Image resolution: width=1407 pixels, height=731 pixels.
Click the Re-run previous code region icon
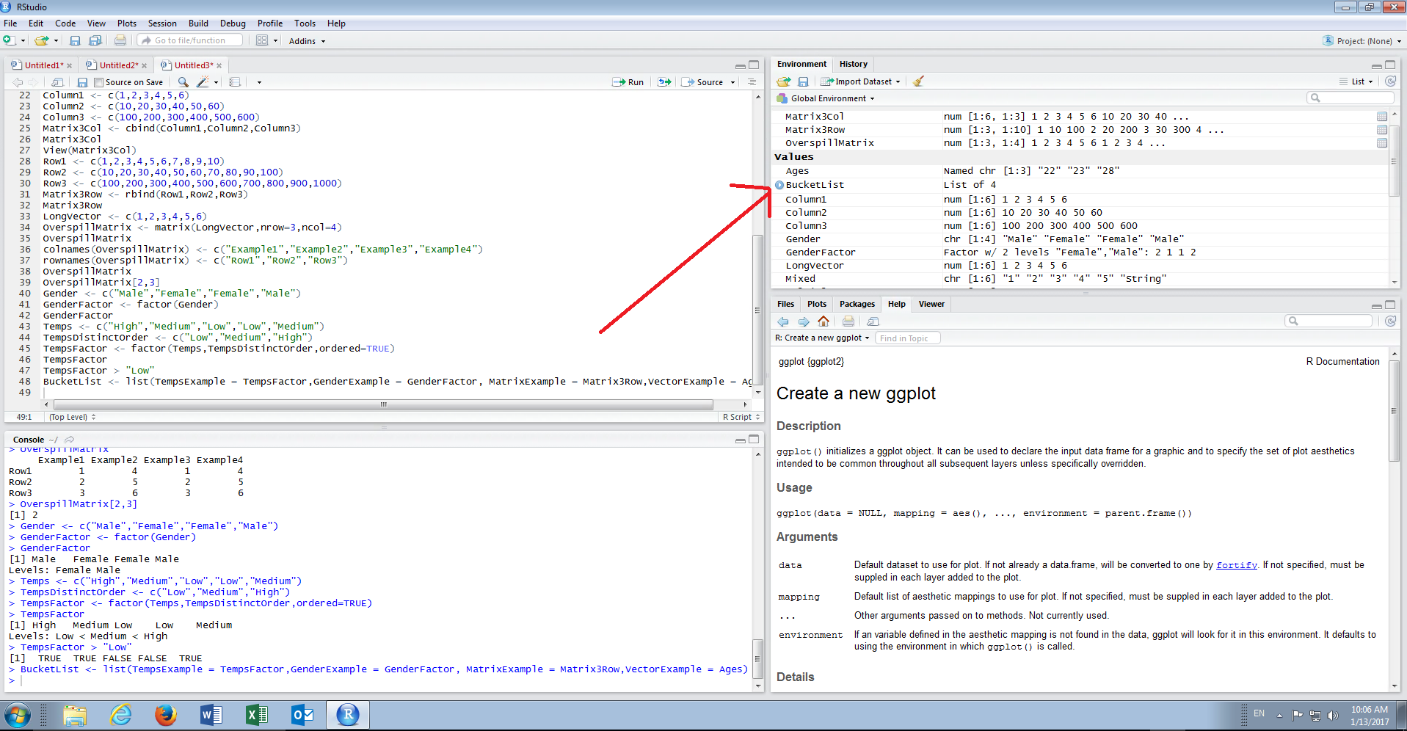[x=664, y=82]
